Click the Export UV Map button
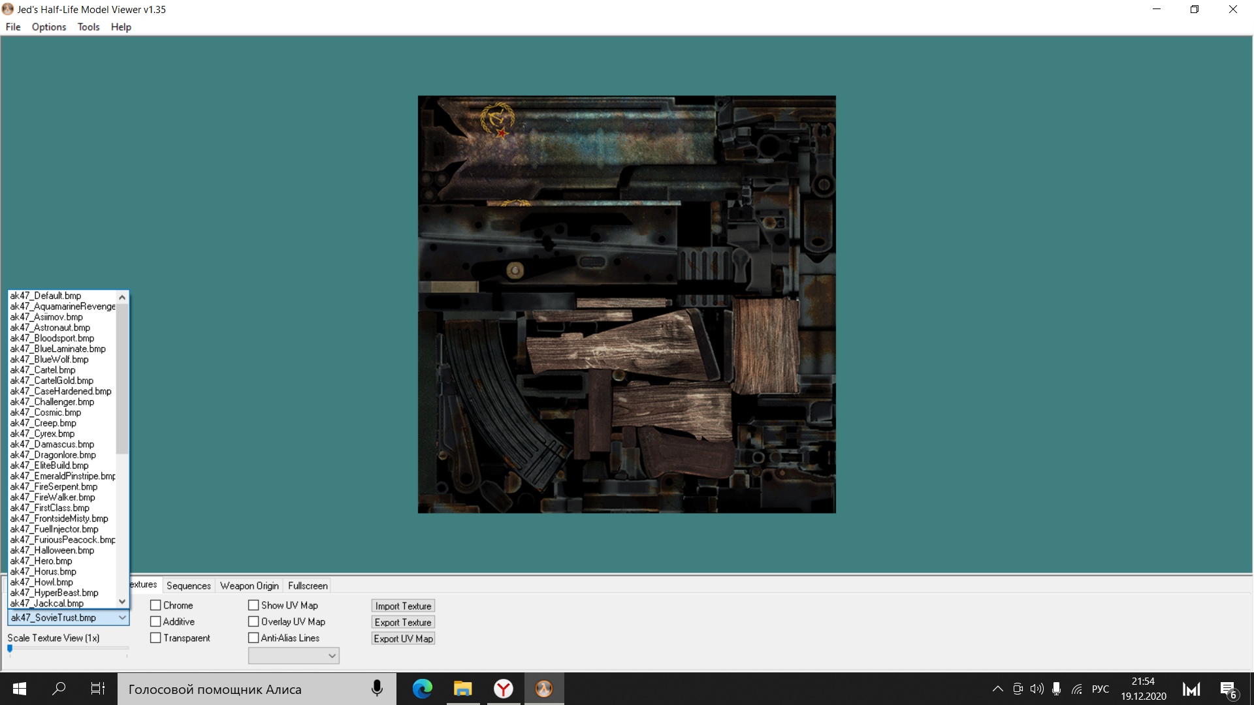Viewport: 1254px width, 705px height. pos(403,638)
